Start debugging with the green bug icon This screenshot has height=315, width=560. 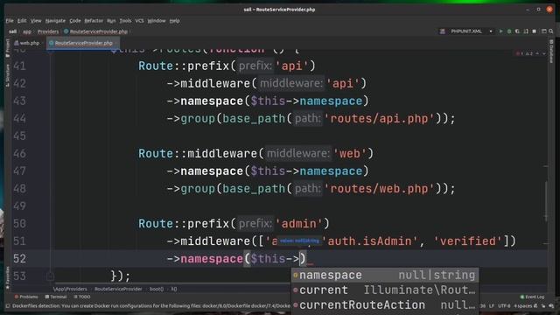click(x=509, y=31)
